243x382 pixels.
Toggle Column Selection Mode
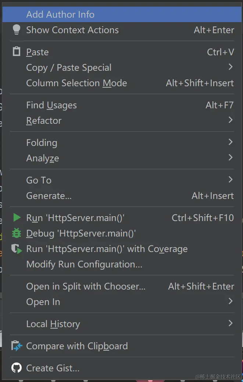76,83
